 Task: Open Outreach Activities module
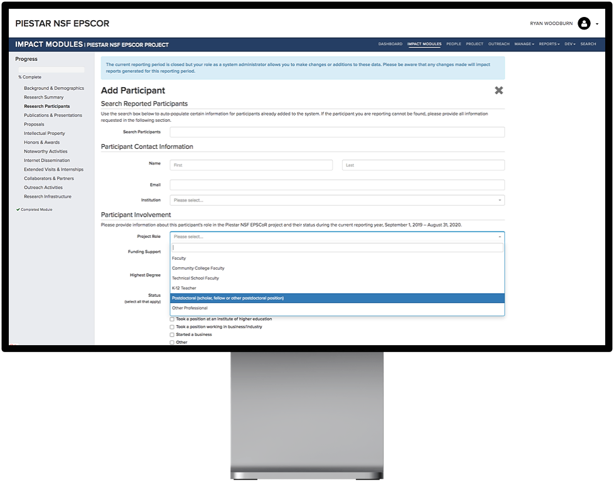(43, 187)
